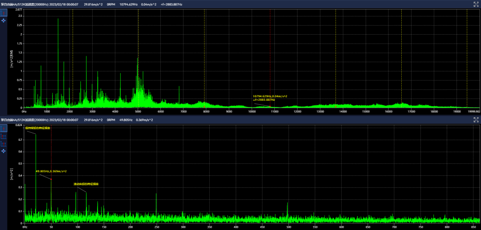Maximize the bottom envelope spectrum chart
The width and height of the screenshot is (481, 230).
[x=476, y=120]
